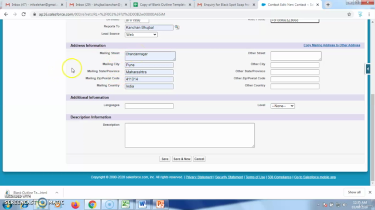Click the Mailing State/Province field

[x=149, y=72]
